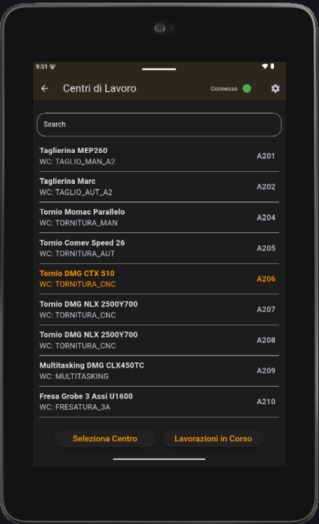Open Lavorazioni in Corso
The height and width of the screenshot is (524, 319).
pyautogui.click(x=213, y=438)
